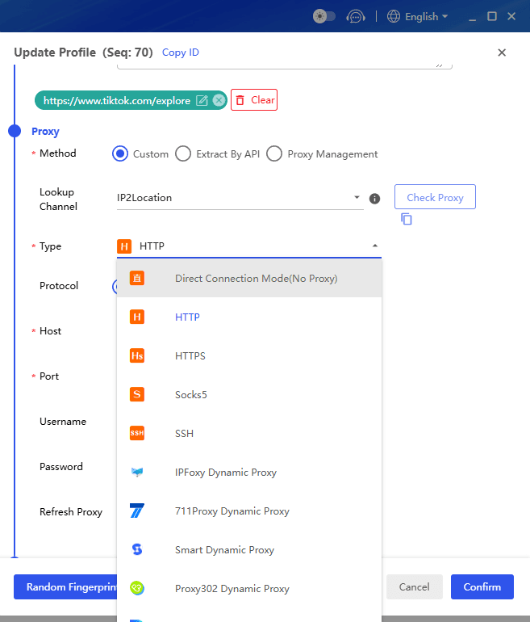Screen dimensions: 530x622
Task: Collapse the proxy Type dropdown
Action: coord(374,246)
